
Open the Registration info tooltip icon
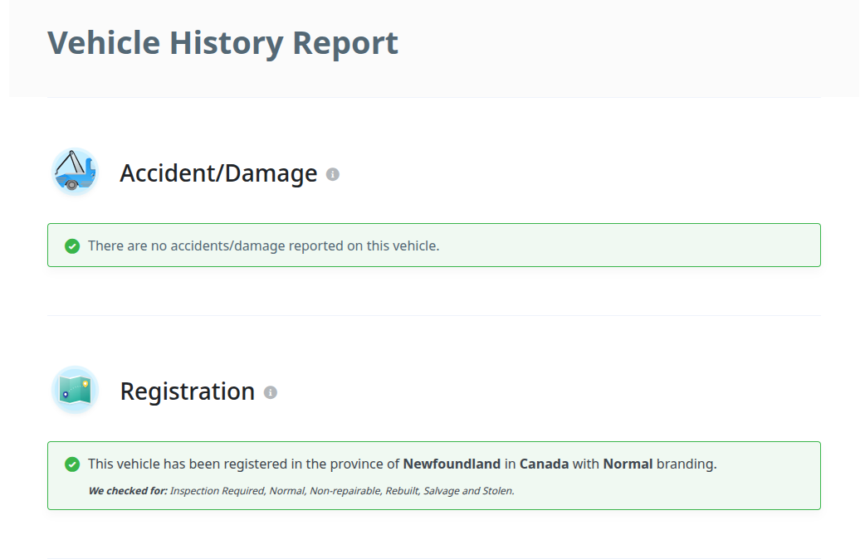pyautogui.click(x=271, y=392)
